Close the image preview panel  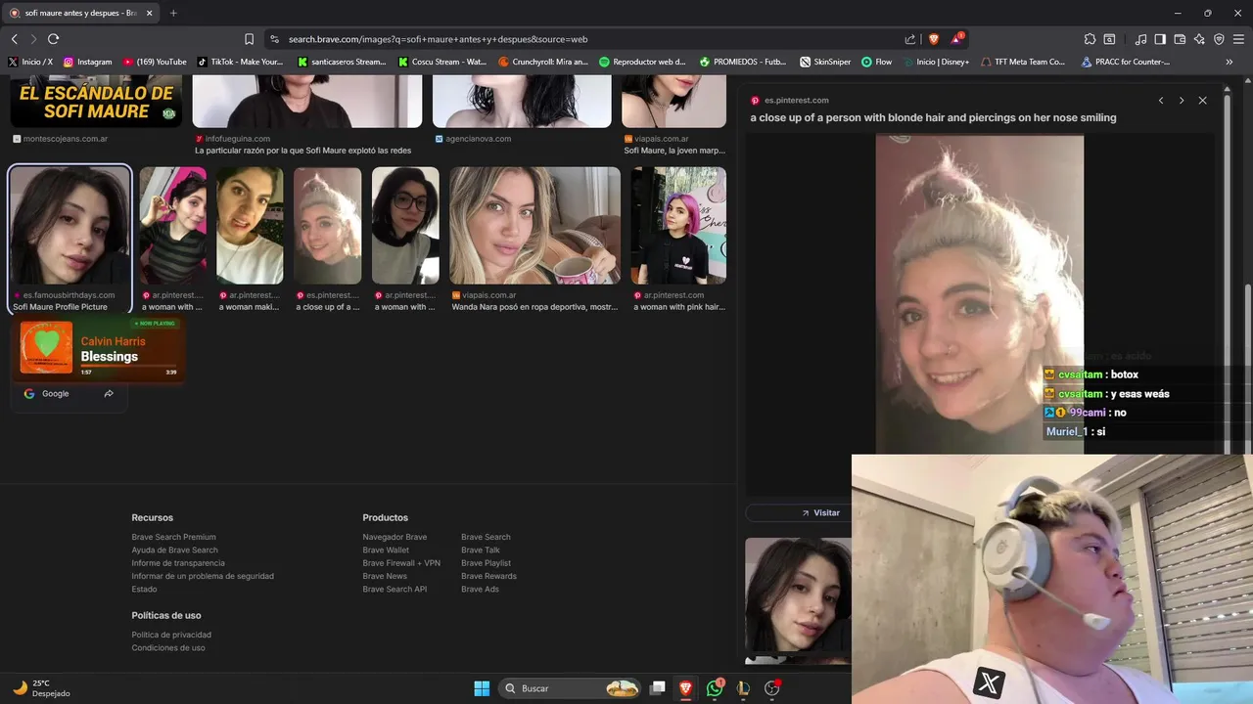click(x=1203, y=100)
